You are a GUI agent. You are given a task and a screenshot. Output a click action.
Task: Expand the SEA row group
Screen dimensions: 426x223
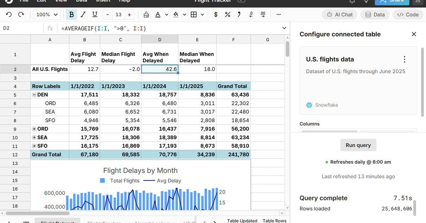(34, 137)
